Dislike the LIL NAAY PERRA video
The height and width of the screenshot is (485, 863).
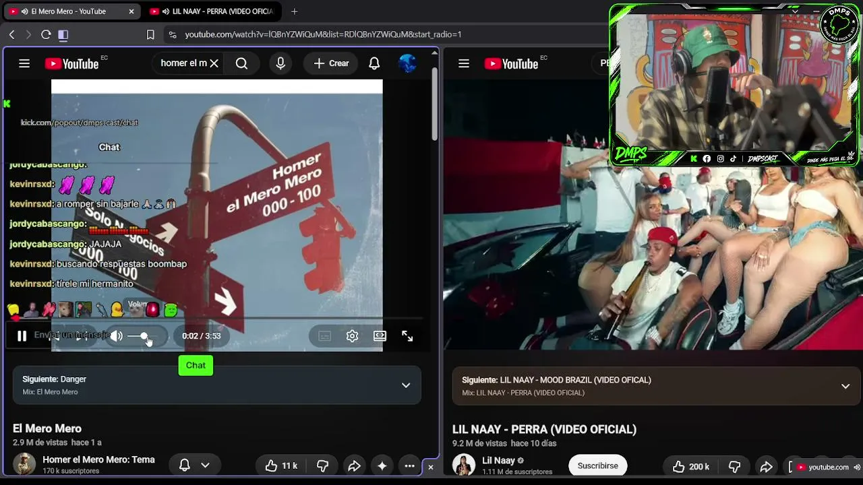pyautogui.click(x=734, y=466)
